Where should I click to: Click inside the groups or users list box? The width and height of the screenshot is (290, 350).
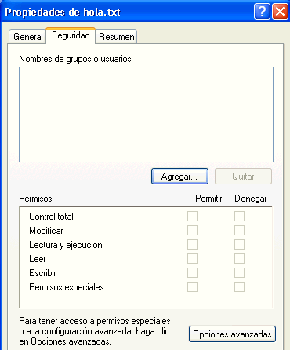pos(146,115)
